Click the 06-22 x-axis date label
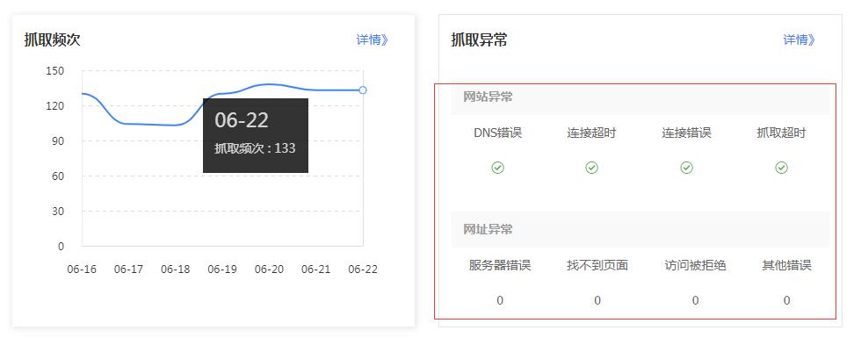861x352 pixels. 363,269
